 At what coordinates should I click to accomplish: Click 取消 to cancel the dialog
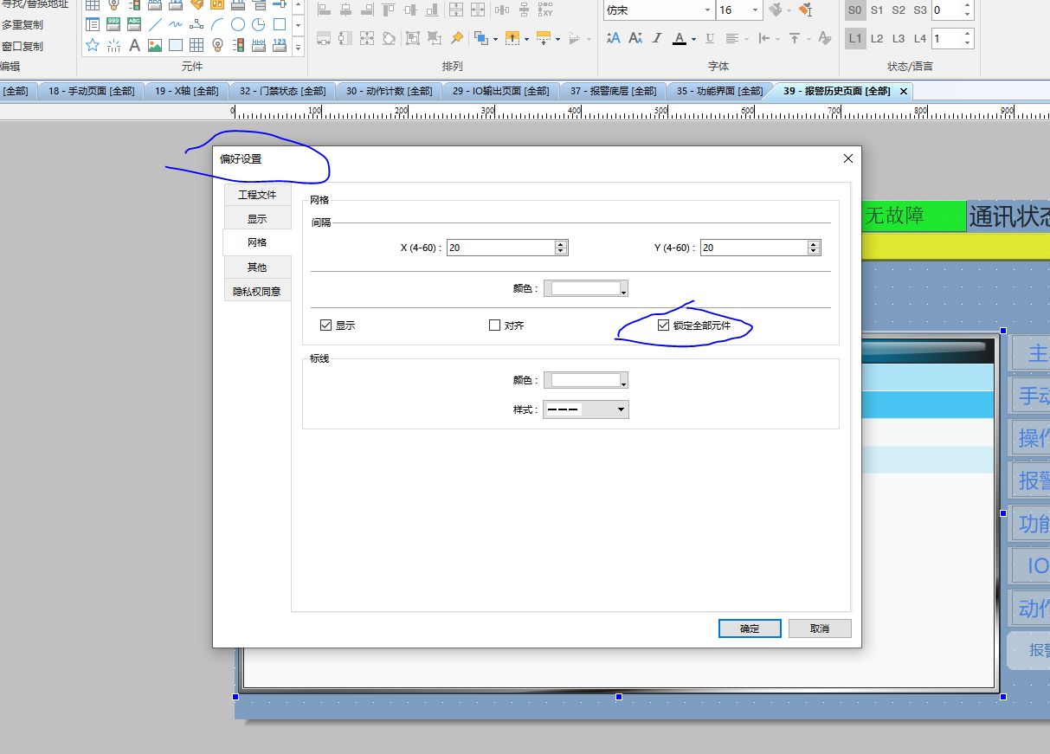coord(820,628)
